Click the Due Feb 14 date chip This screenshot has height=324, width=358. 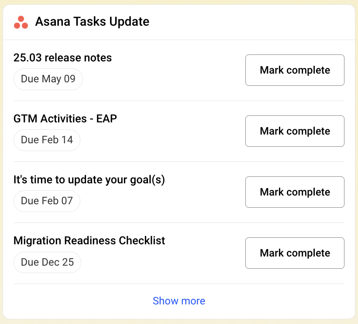click(47, 140)
